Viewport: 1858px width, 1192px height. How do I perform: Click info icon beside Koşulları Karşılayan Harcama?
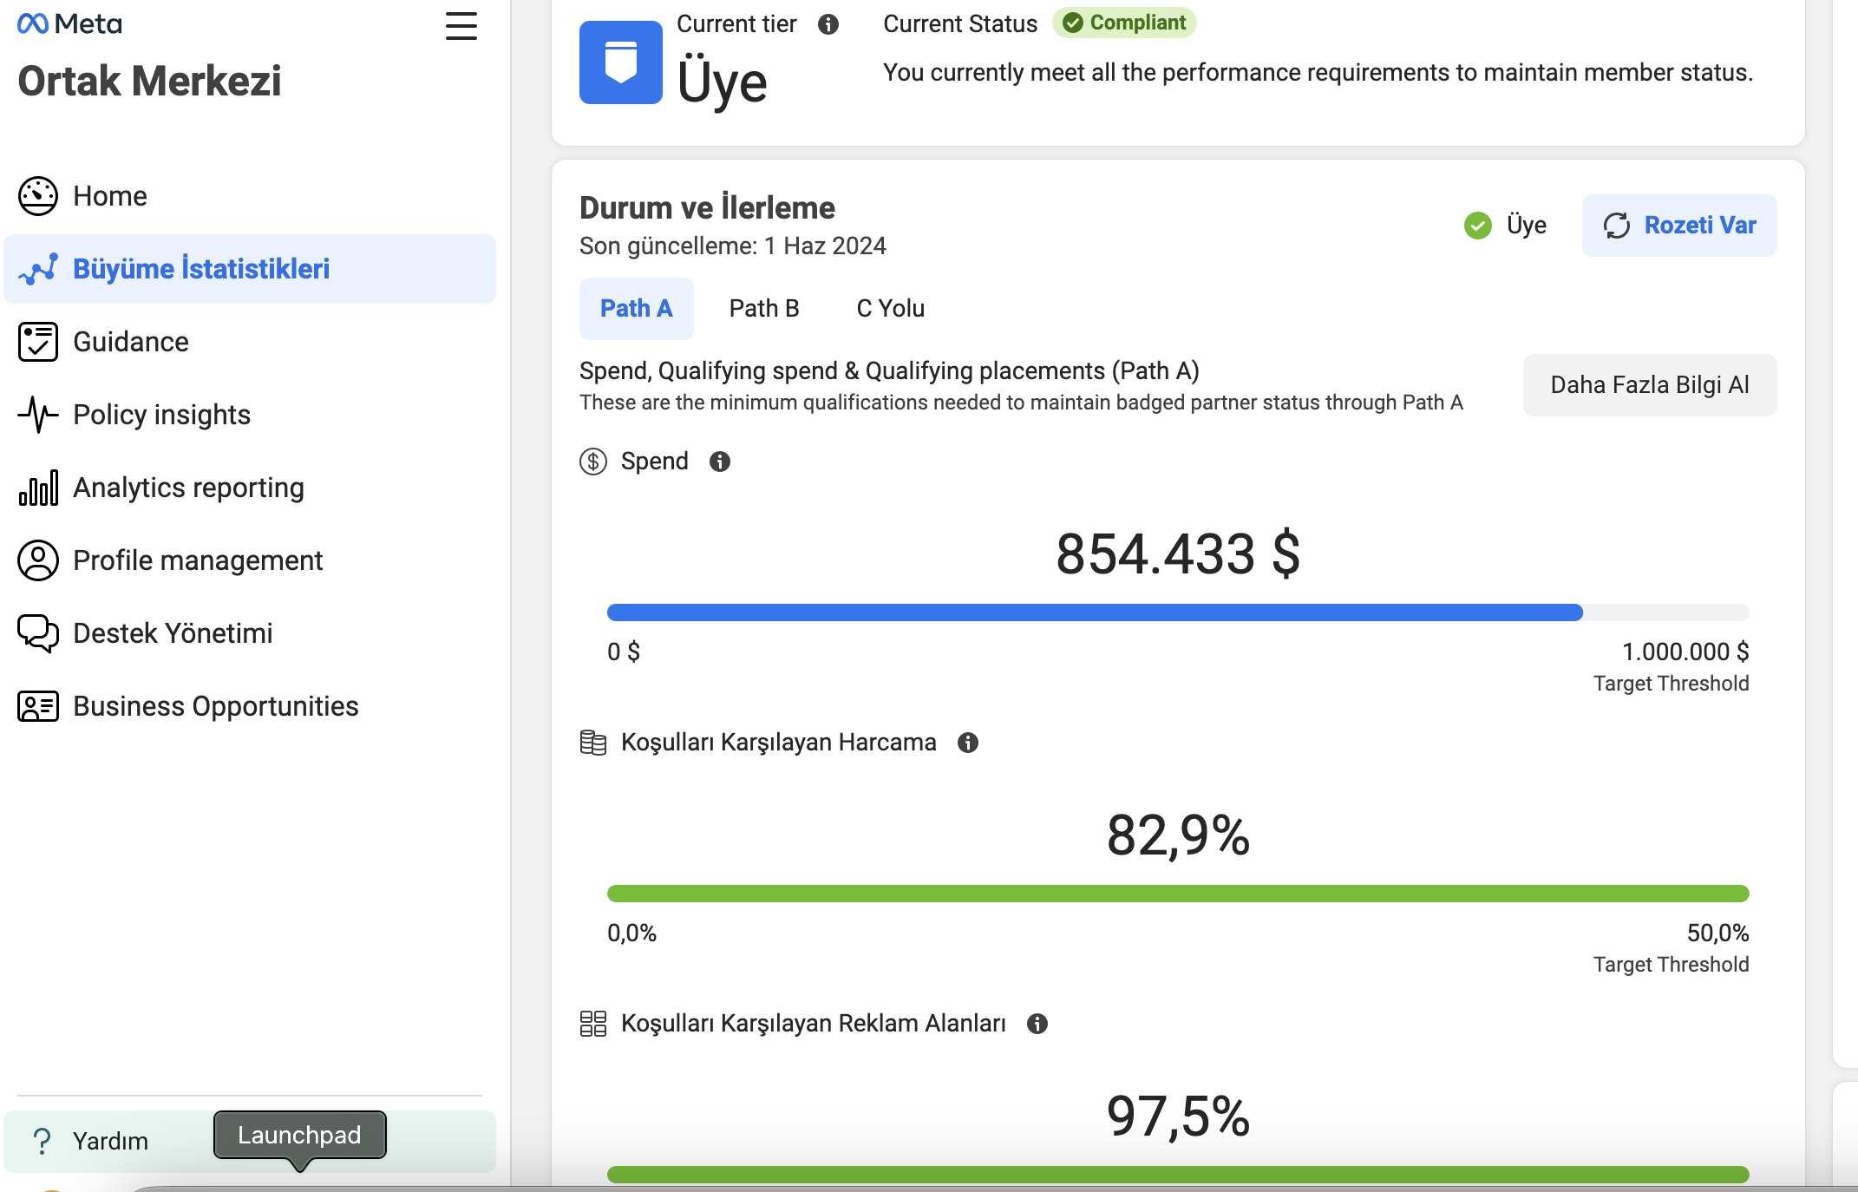pos(968,743)
